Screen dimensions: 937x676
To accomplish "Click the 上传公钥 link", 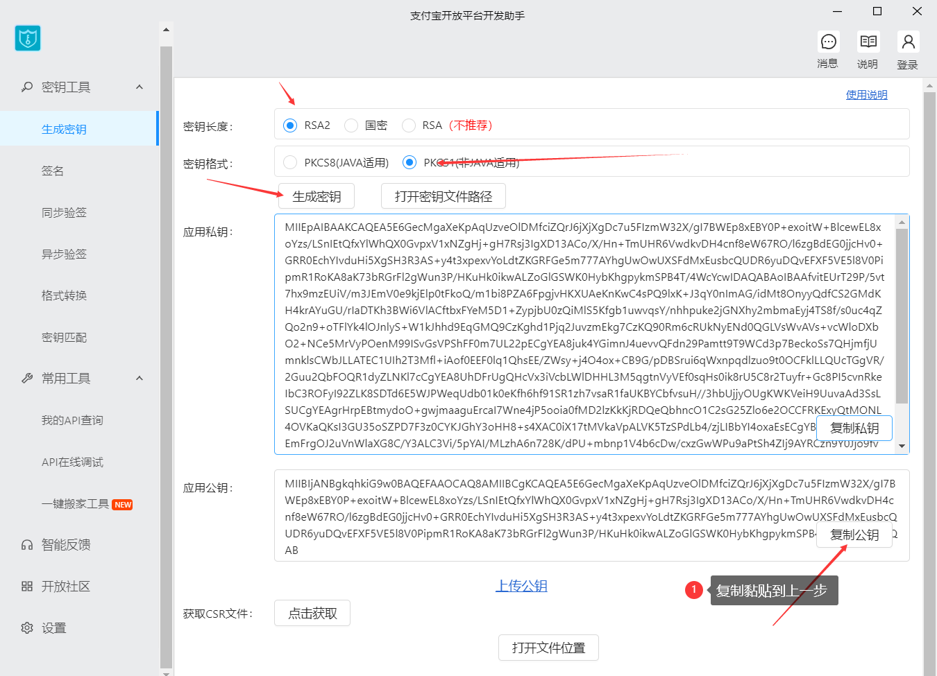I will click(x=521, y=586).
